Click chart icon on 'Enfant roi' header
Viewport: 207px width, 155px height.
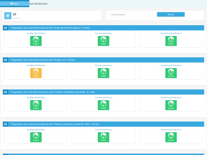point(5,60)
